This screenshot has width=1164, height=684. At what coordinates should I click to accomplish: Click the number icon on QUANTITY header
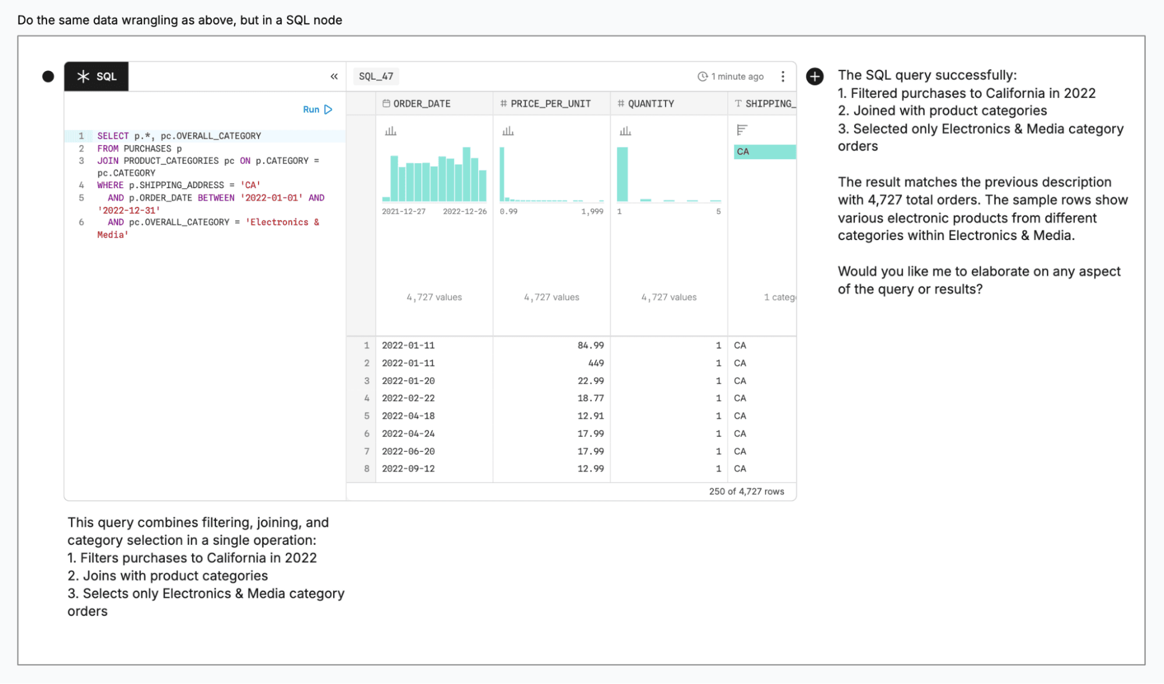coord(620,103)
